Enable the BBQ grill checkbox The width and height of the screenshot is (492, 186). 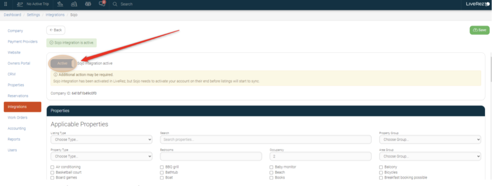pyautogui.click(x=162, y=167)
